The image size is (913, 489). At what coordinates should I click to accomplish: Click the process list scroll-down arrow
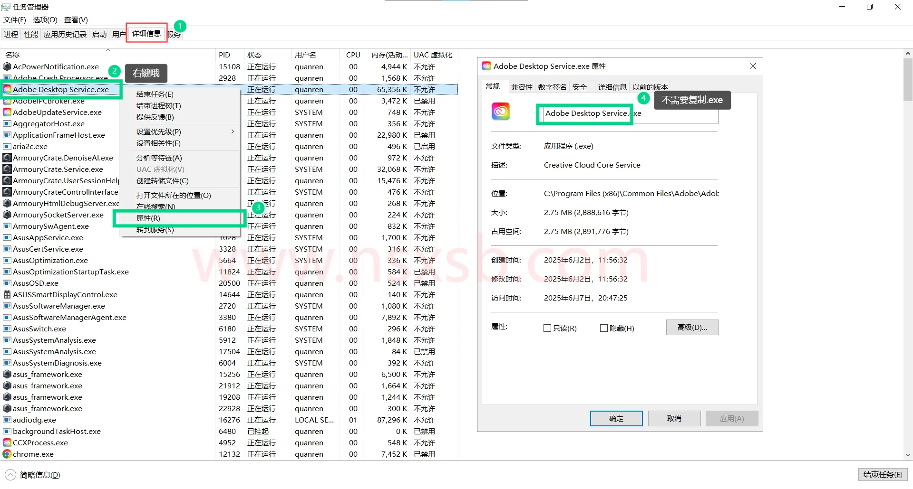tap(908, 455)
